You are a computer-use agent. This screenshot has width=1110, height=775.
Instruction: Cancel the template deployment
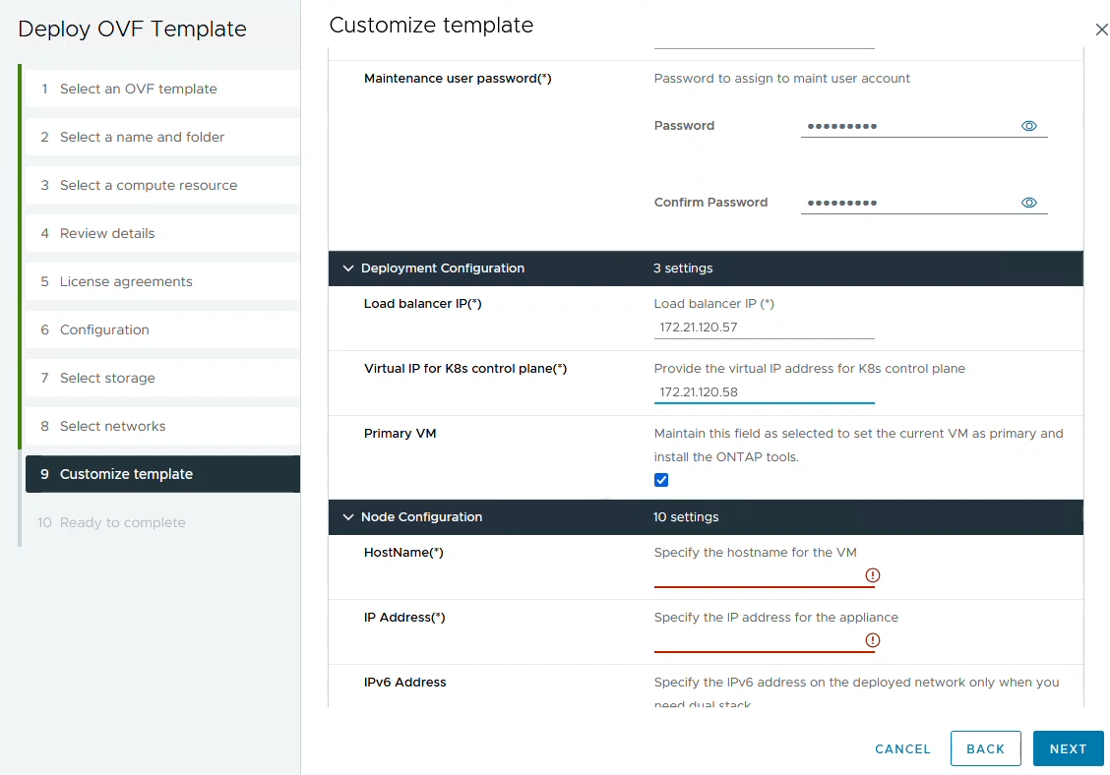click(x=902, y=748)
